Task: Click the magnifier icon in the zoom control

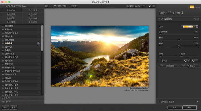Action: (x=128, y=6)
